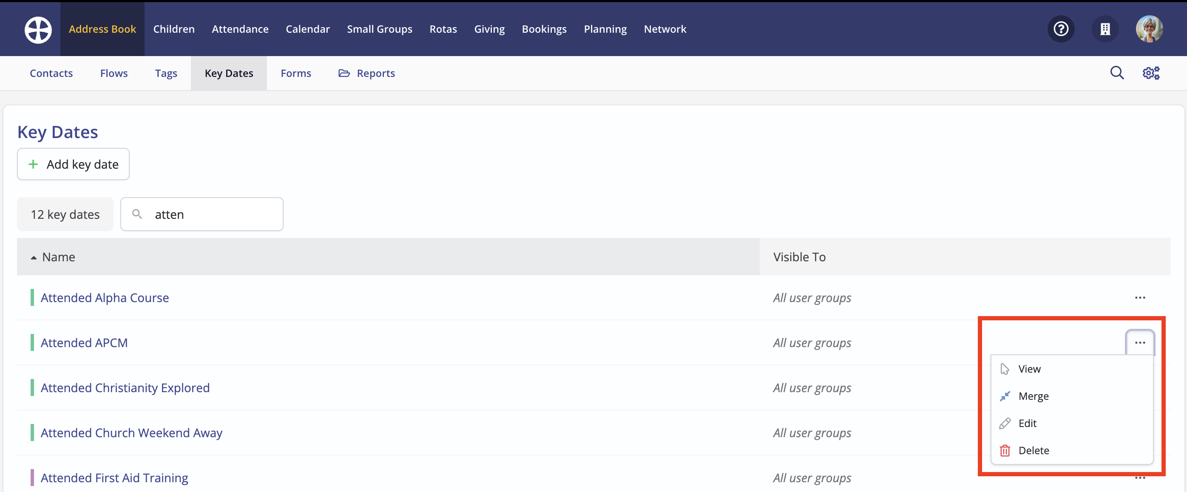Choose Edit in the actions menu

click(x=1027, y=423)
